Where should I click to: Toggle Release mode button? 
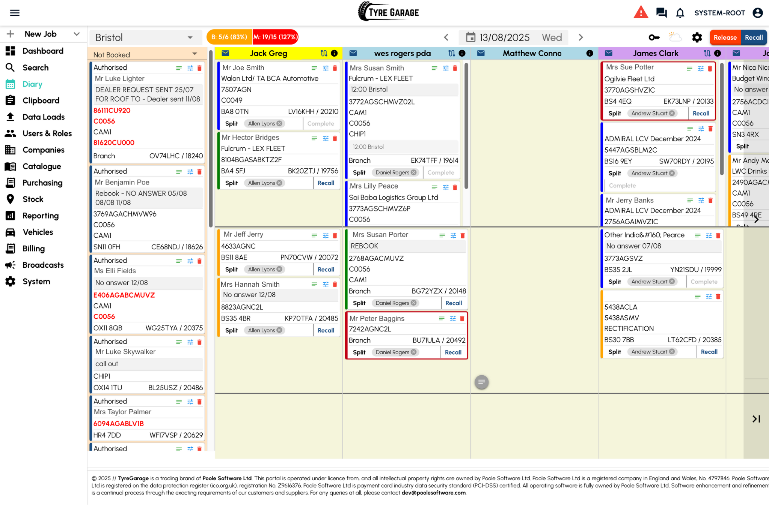pyautogui.click(x=725, y=37)
